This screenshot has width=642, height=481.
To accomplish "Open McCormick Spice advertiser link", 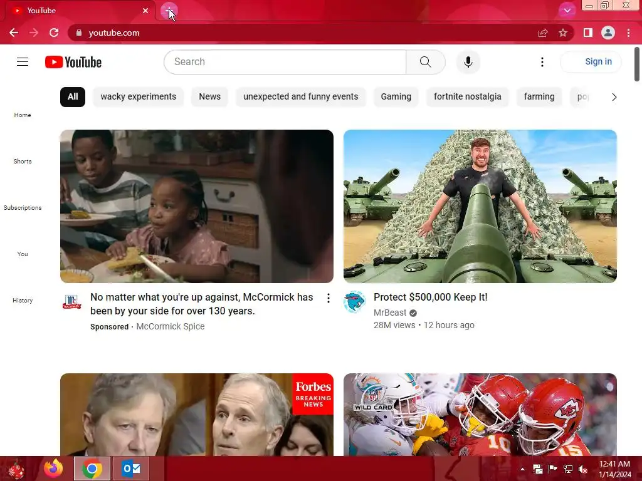I will coord(171,326).
